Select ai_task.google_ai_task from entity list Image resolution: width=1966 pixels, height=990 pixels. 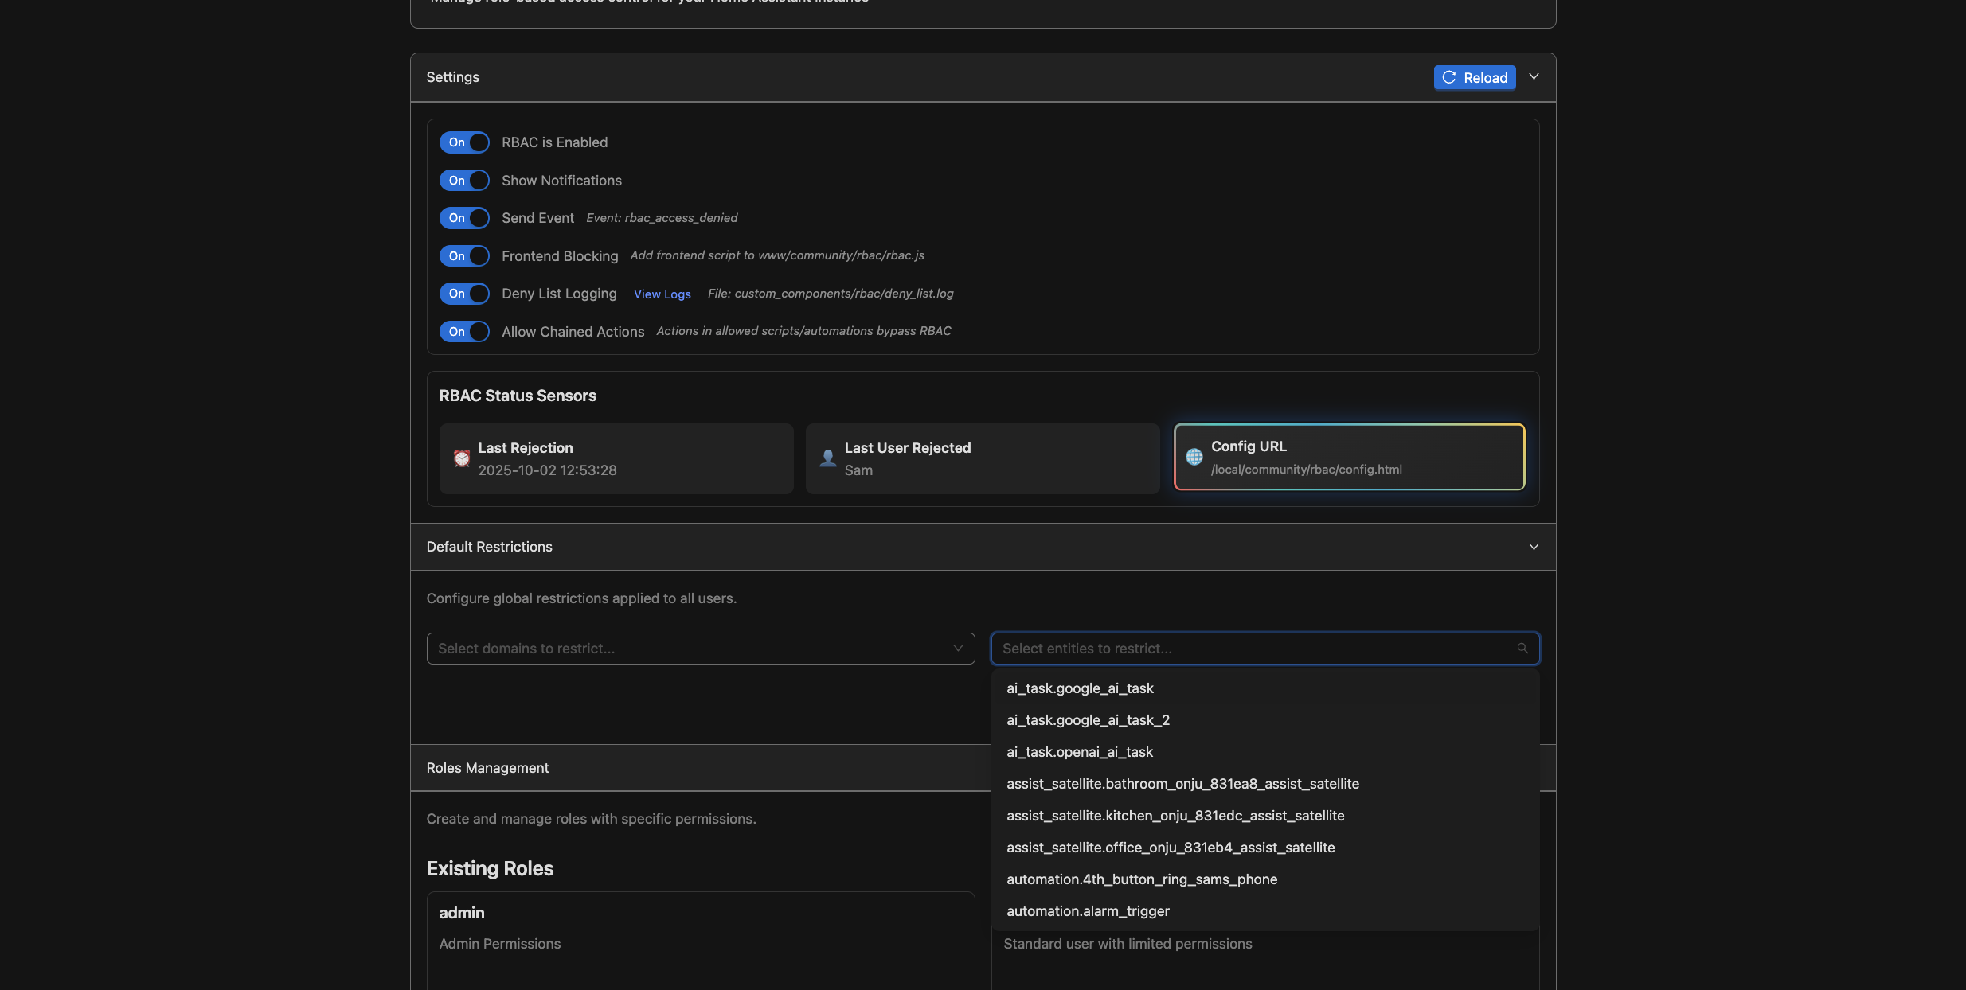1080,688
